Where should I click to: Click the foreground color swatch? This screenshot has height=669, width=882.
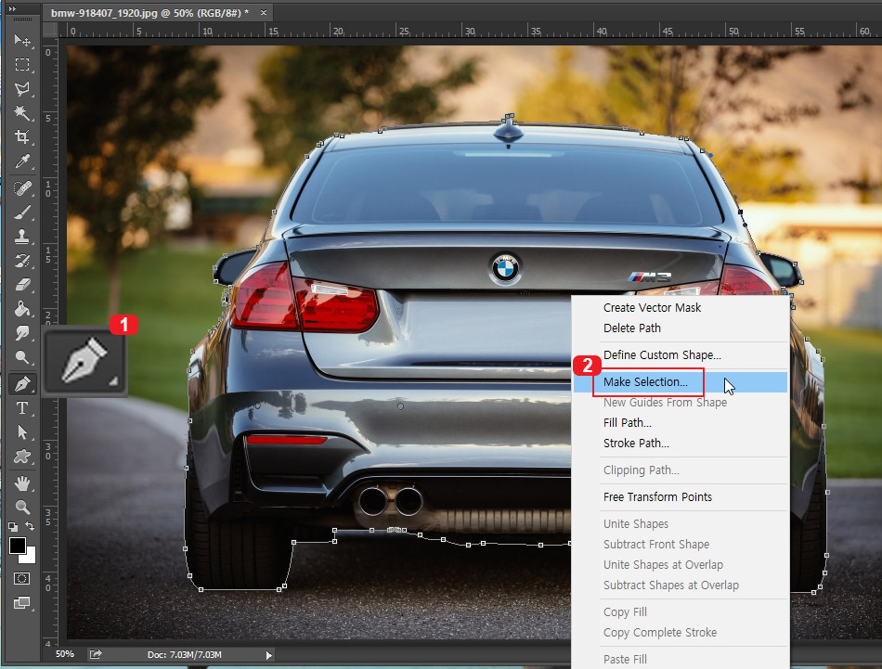18,546
